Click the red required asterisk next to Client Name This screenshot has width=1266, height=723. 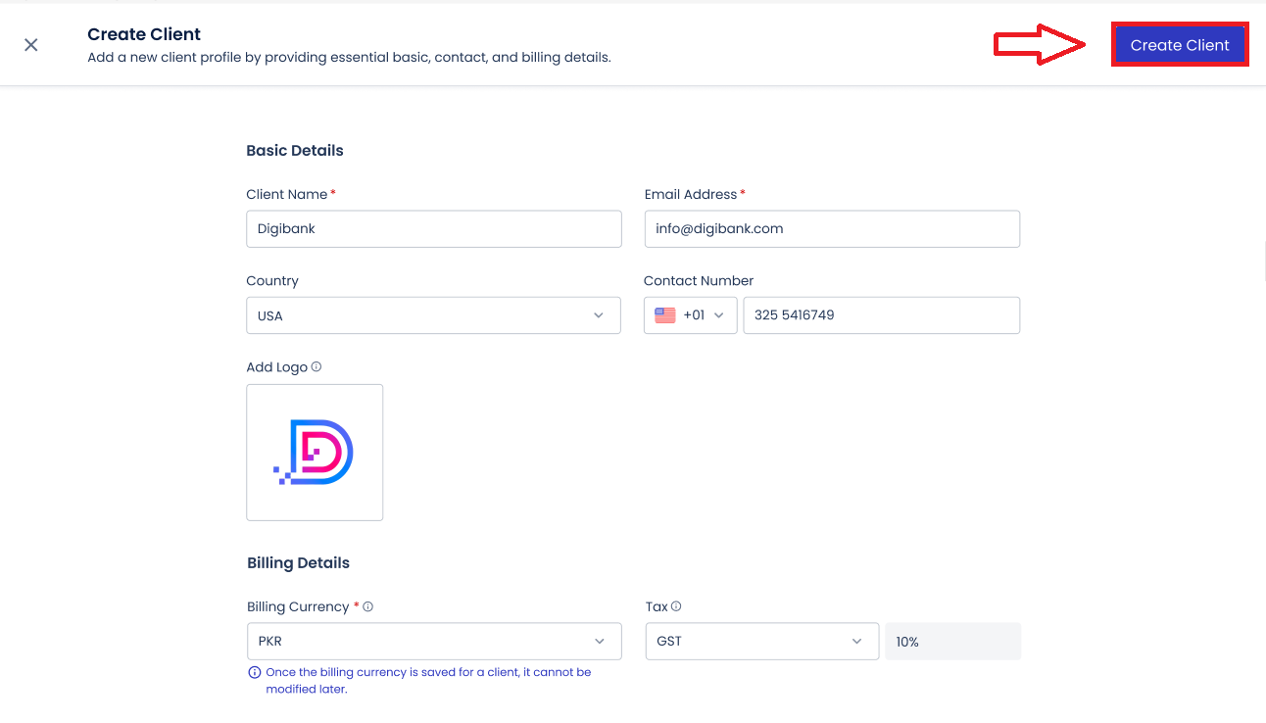click(332, 193)
